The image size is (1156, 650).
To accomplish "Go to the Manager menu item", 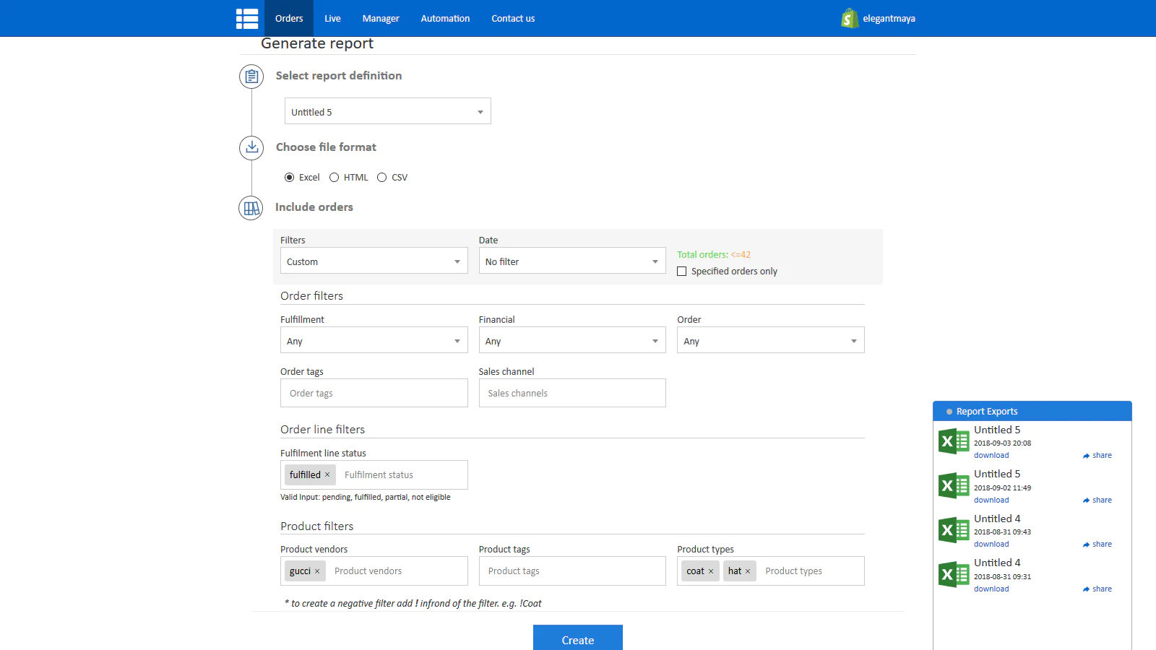I will pos(381,19).
